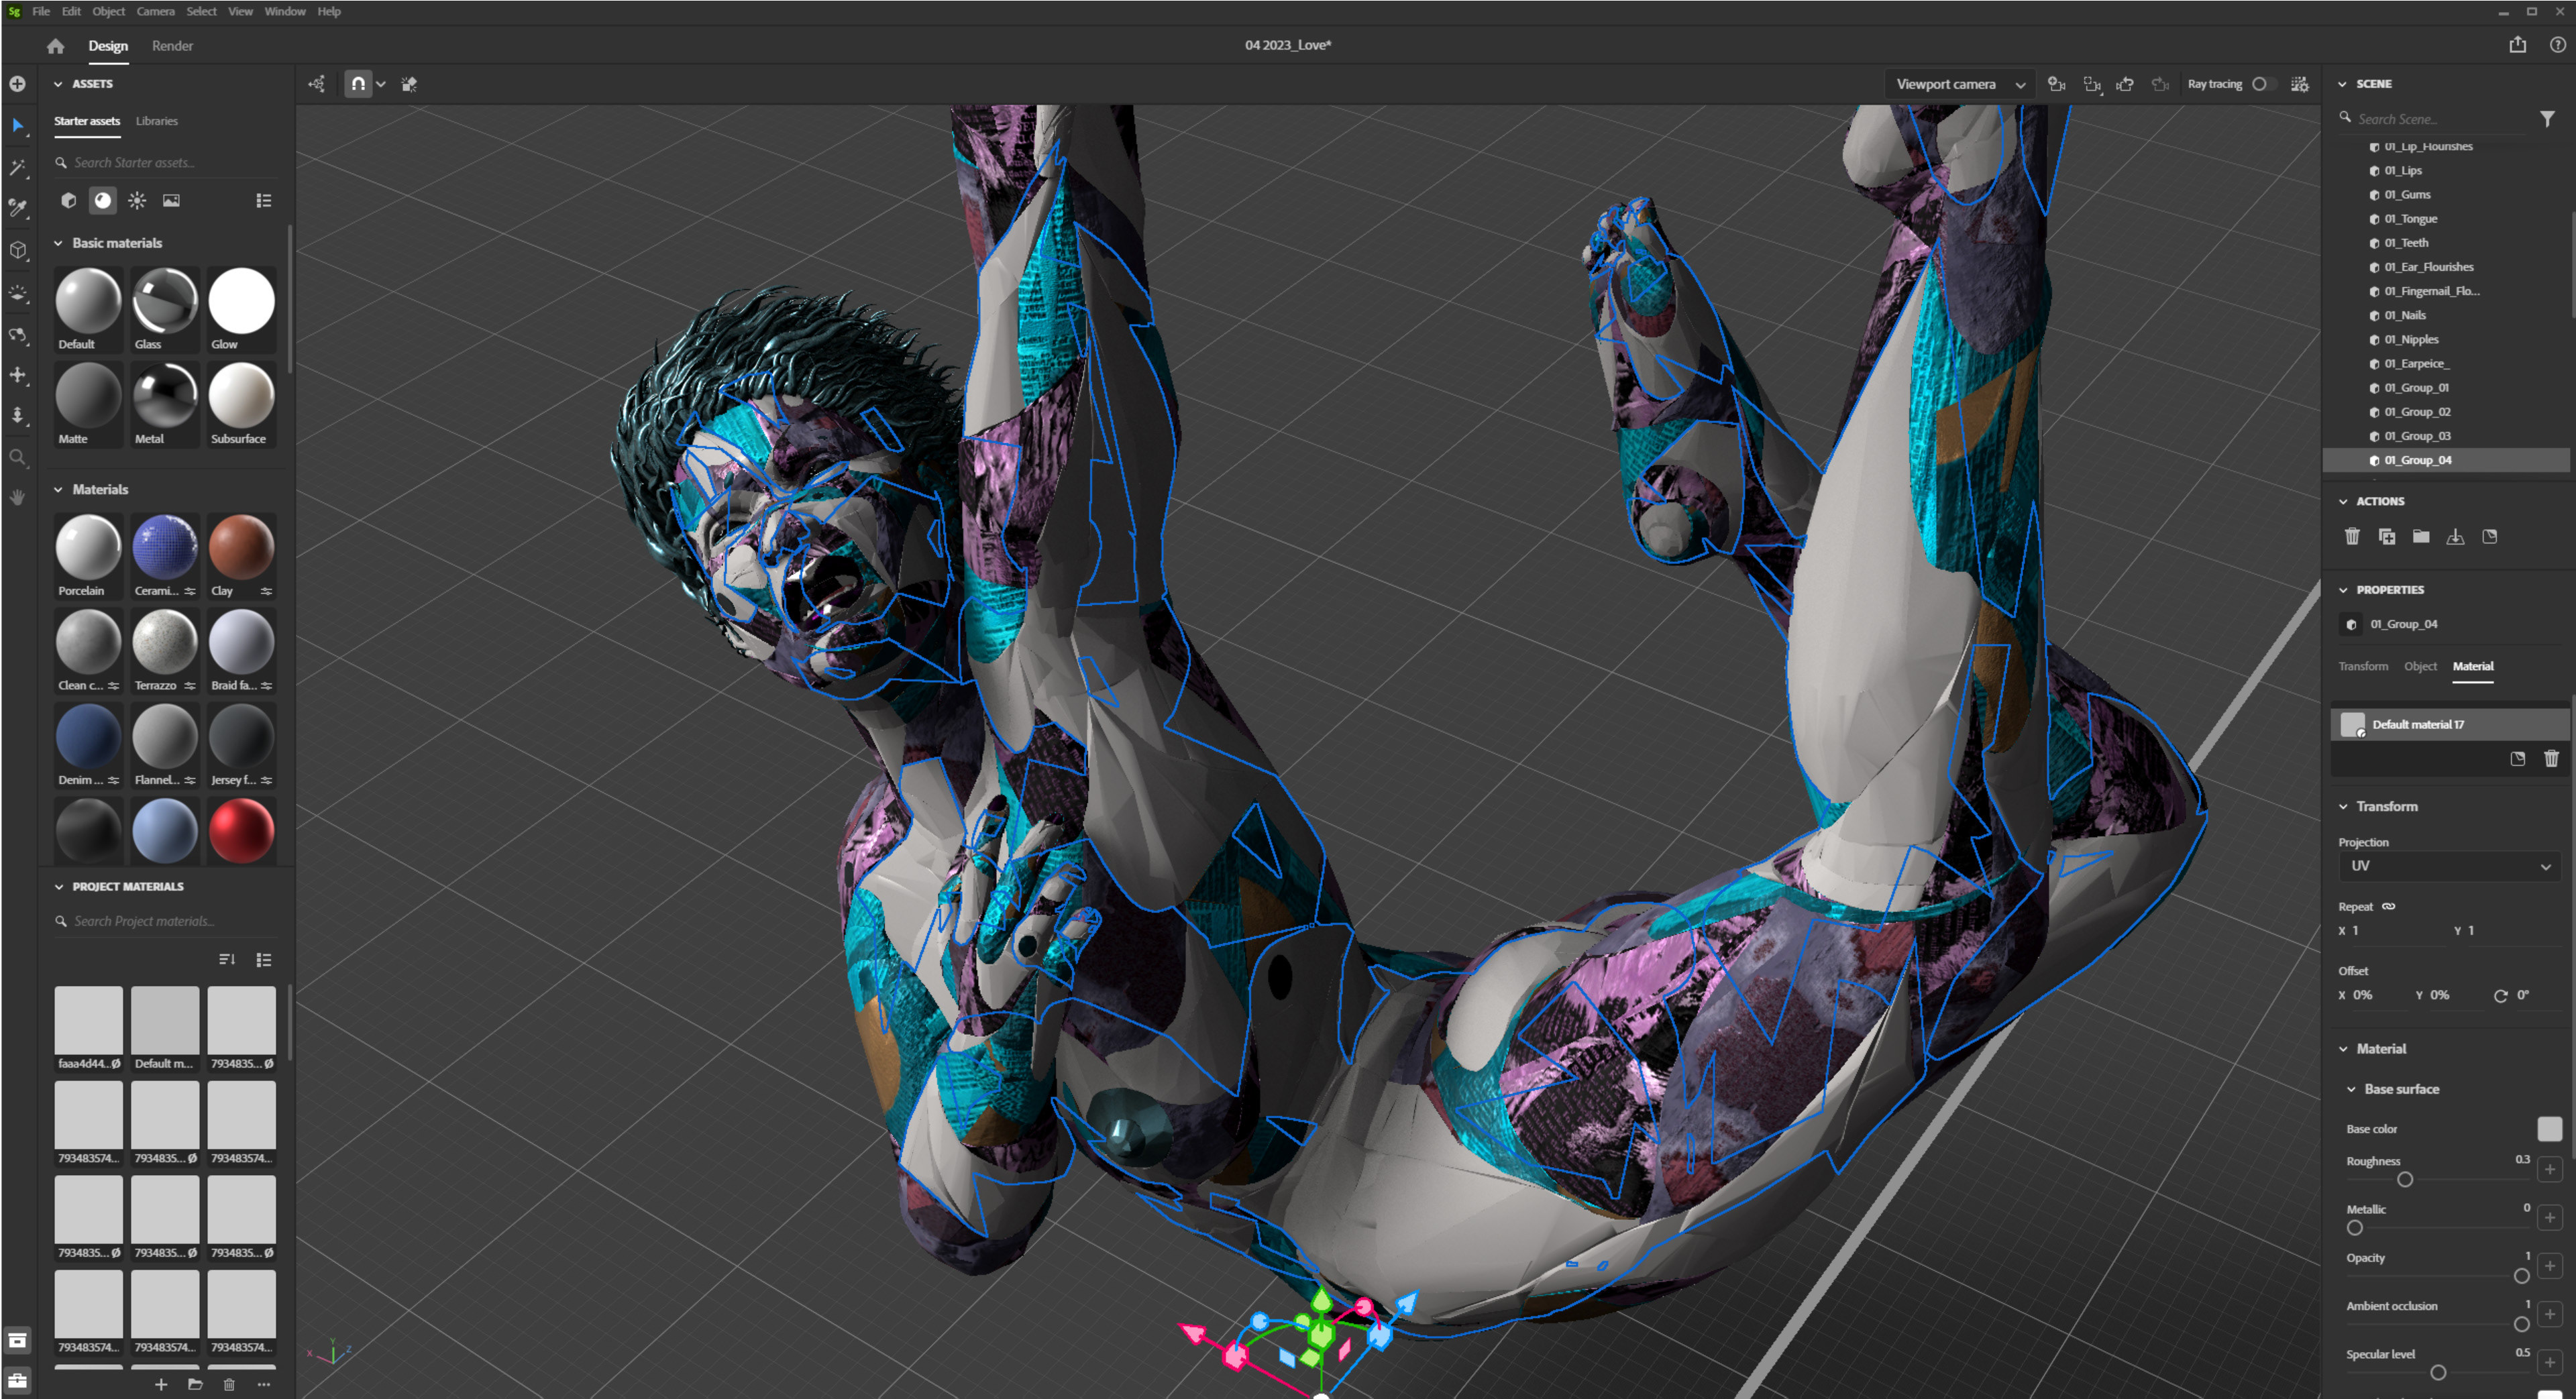This screenshot has height=1399, width=2576.
Task: Select the Dolly camera tool
Action: pyautogui.click(x=18, y=415)
